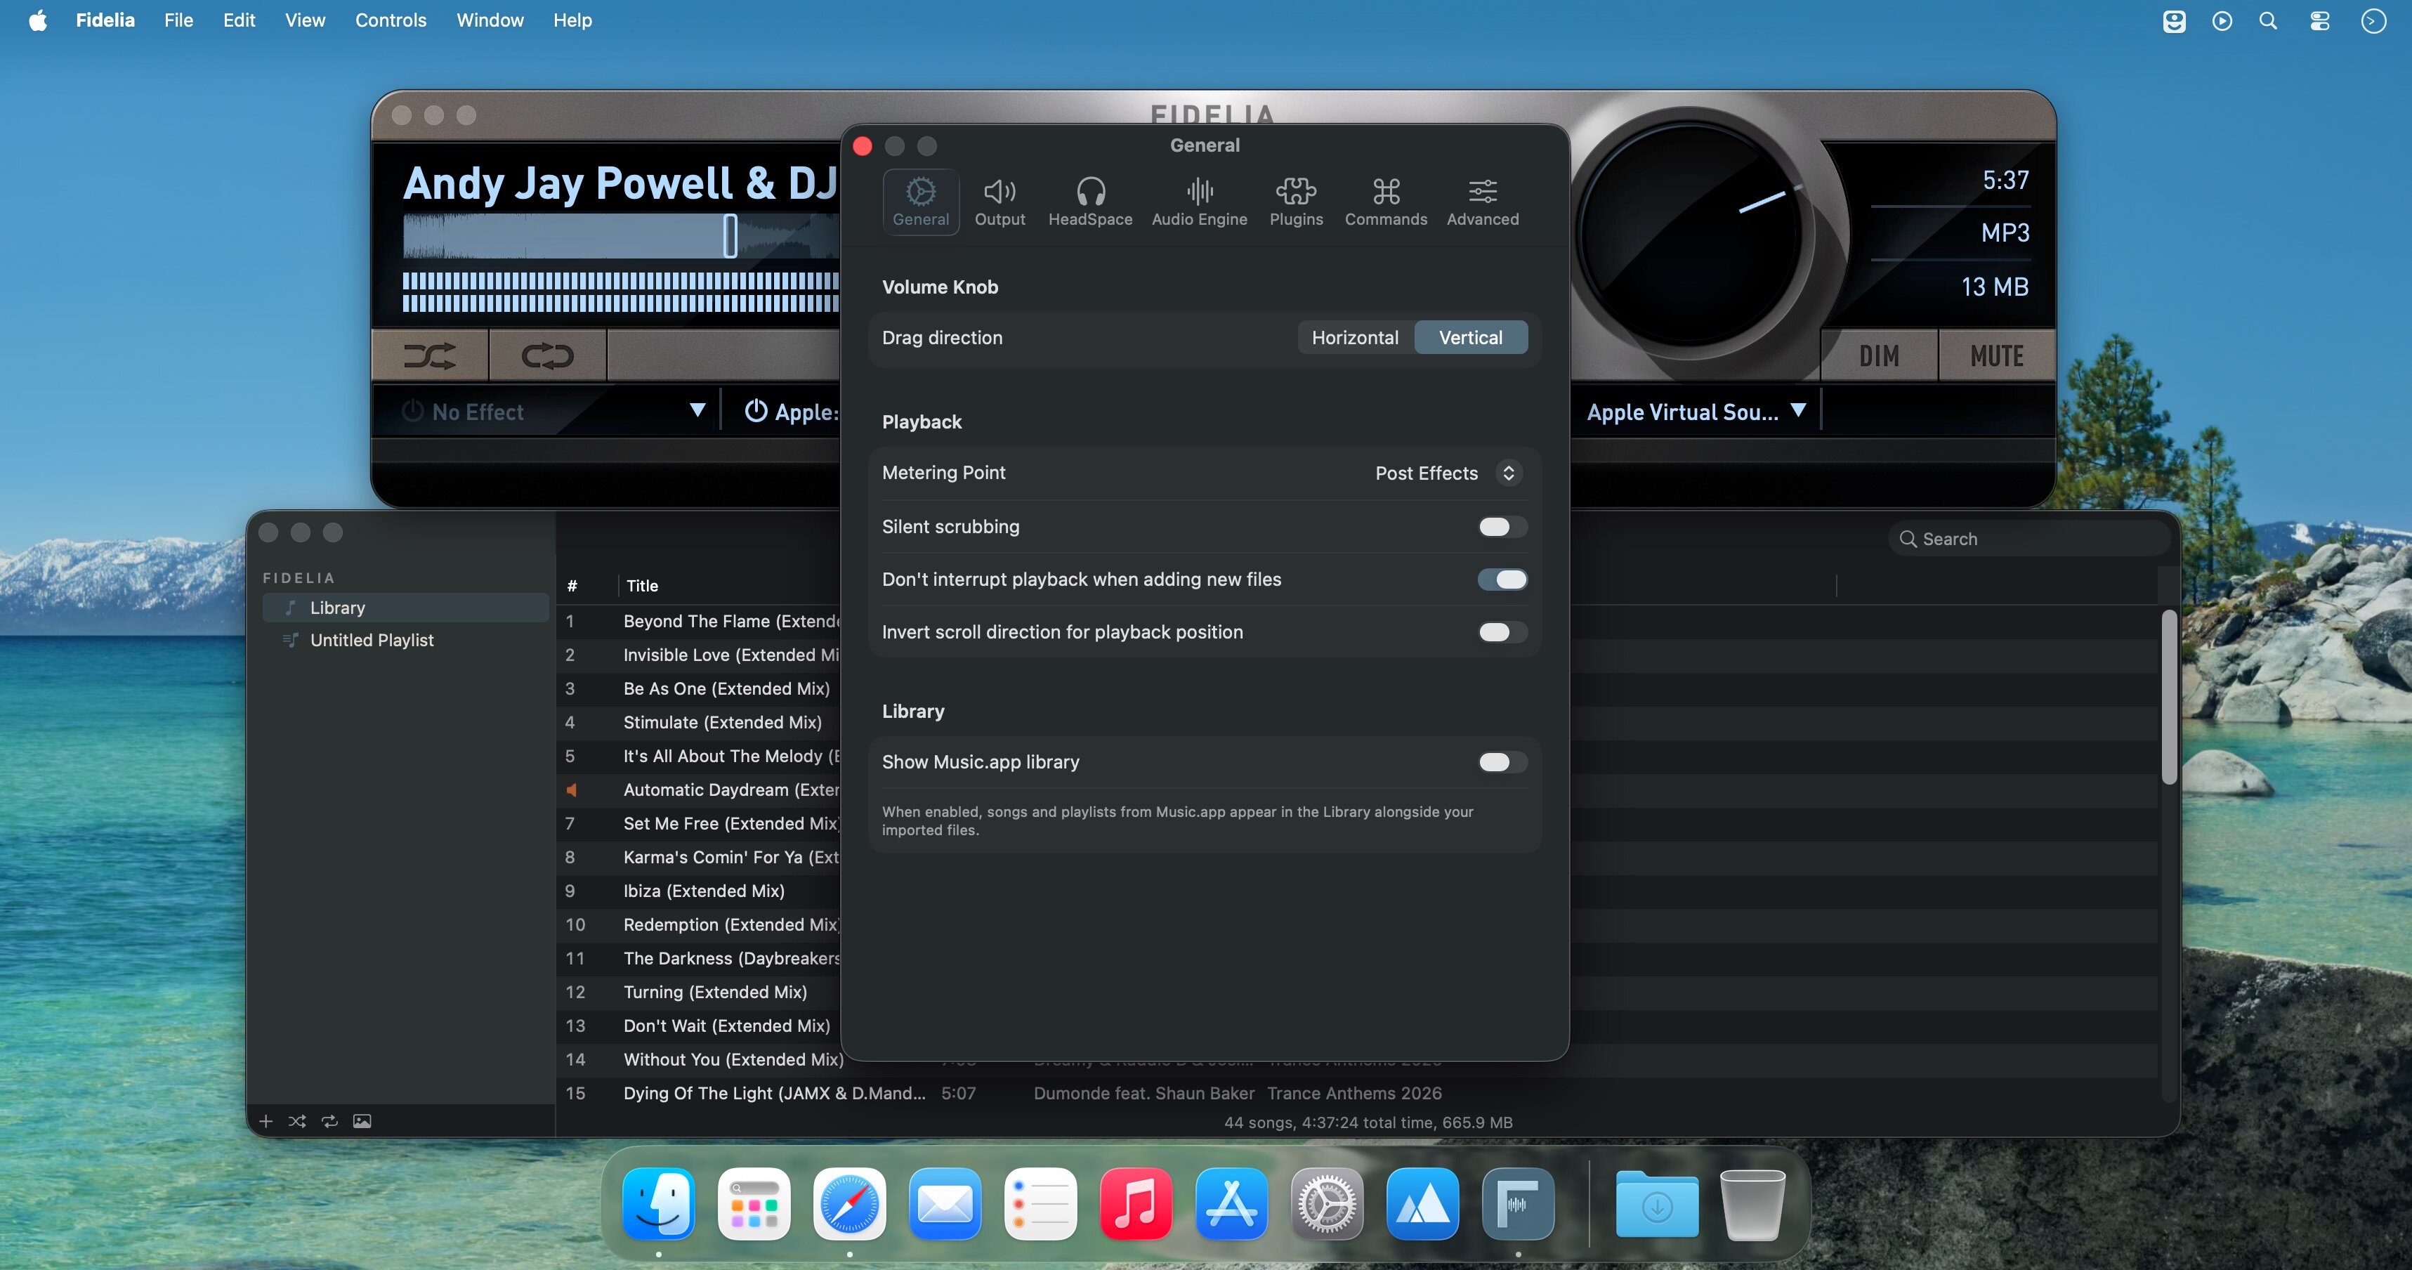Select track Invisible Love

[x=730, y=655]
